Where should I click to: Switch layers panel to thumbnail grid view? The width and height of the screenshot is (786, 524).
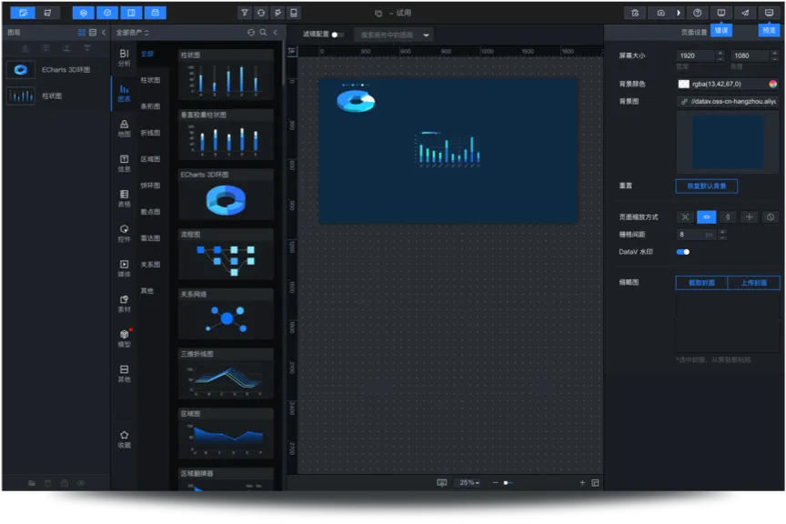[x=81, y=32]
